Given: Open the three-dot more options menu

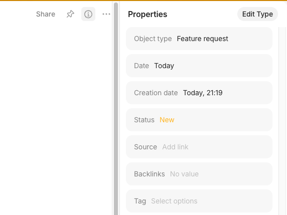Looking at the screenshot, I should (x=106, y=14).
